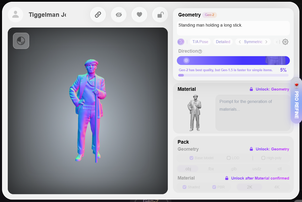Open the Gen-2 model version selector
Screen dimensions: 302x202
tap(209, 15)
